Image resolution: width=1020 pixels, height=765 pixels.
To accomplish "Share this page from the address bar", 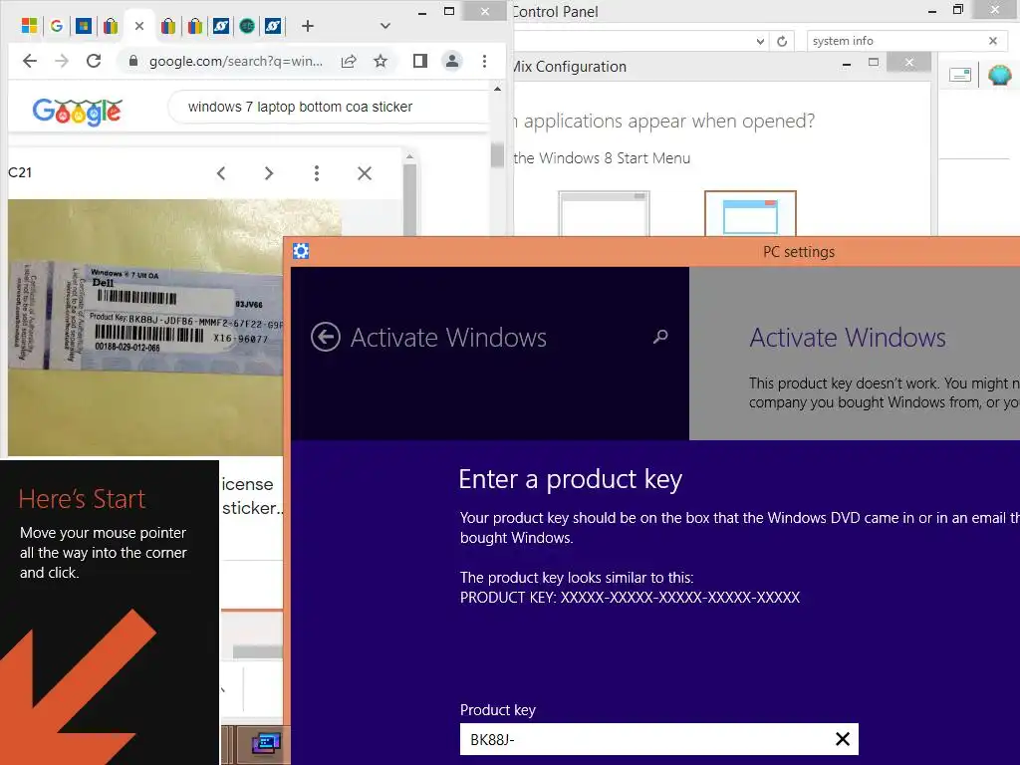I will pos(349,61).
